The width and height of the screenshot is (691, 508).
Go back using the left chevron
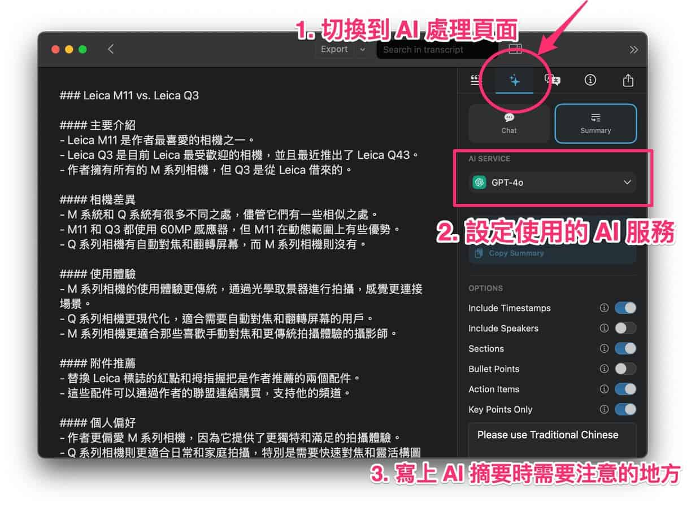pos(111,49)
